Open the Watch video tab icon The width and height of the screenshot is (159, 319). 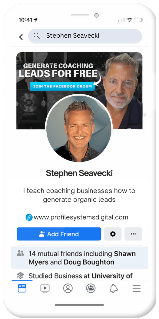45,288
